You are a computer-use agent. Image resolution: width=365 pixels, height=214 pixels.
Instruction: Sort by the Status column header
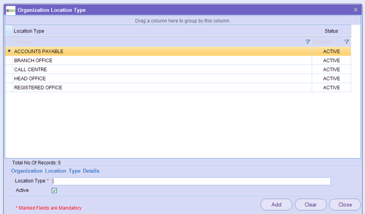pyautogui.click(x=331, y=31)
